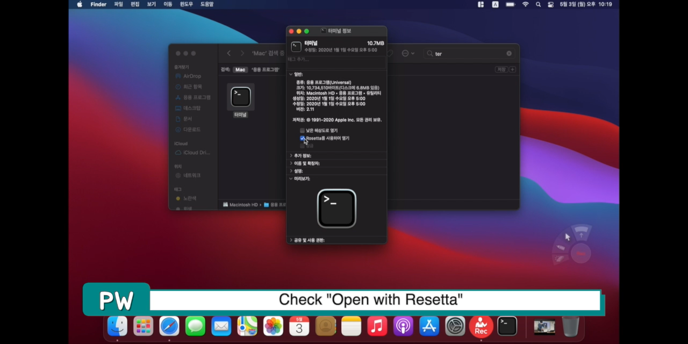Screen dimensions: 688x344
Task: Open App Store in the Dock
Action: 429,326
